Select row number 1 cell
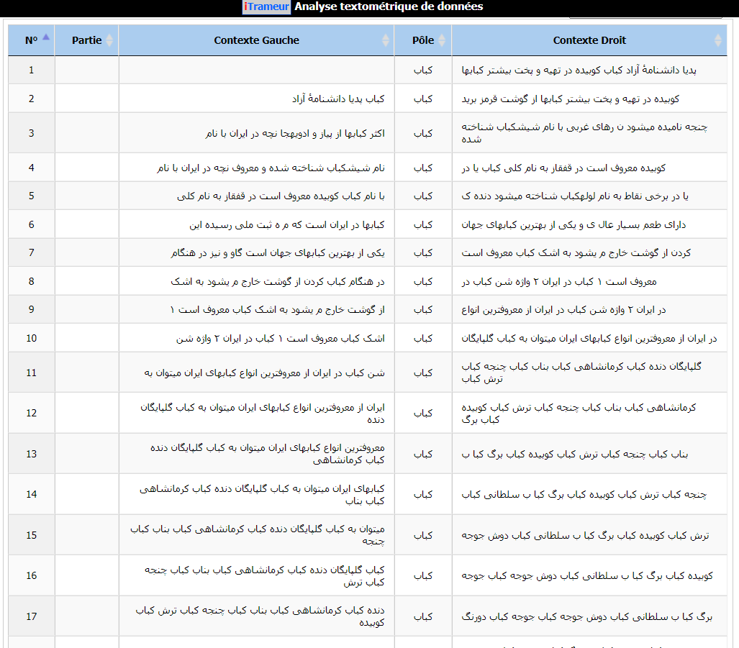 (31, 70)
